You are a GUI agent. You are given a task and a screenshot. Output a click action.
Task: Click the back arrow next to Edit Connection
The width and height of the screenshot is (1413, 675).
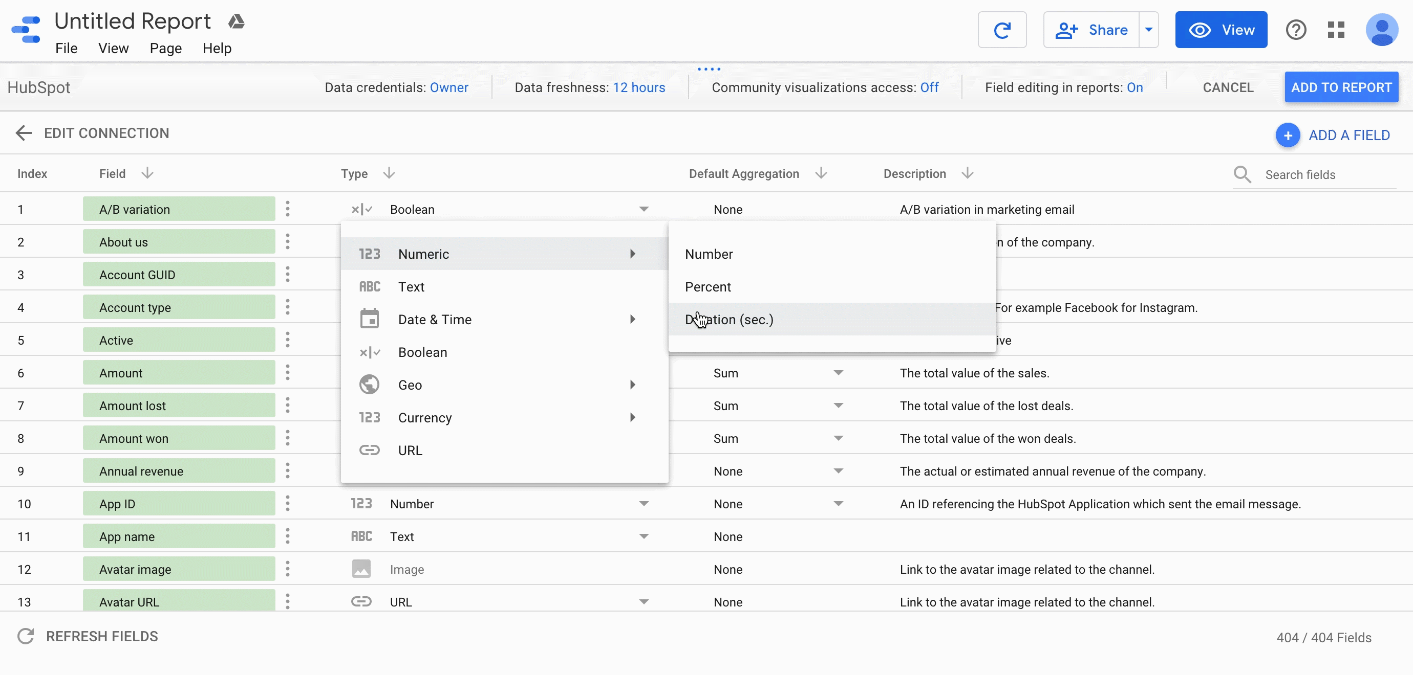[24, 132]
